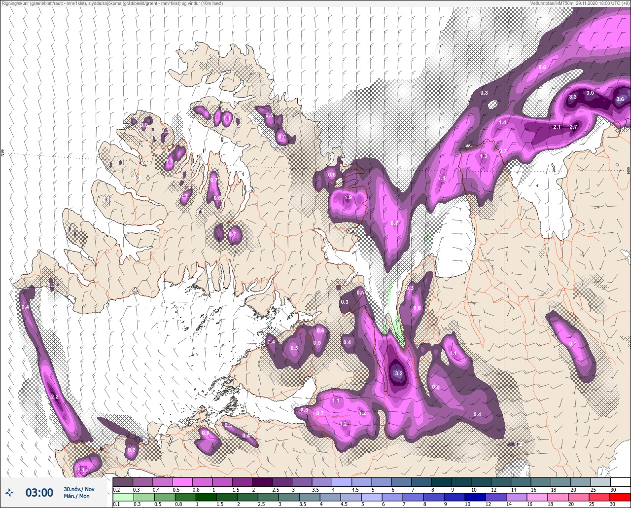Viewport: 631px width, 508px height.
Task: Click the 1.9 precipitation value on map
Action: click(x=348, y=197)
